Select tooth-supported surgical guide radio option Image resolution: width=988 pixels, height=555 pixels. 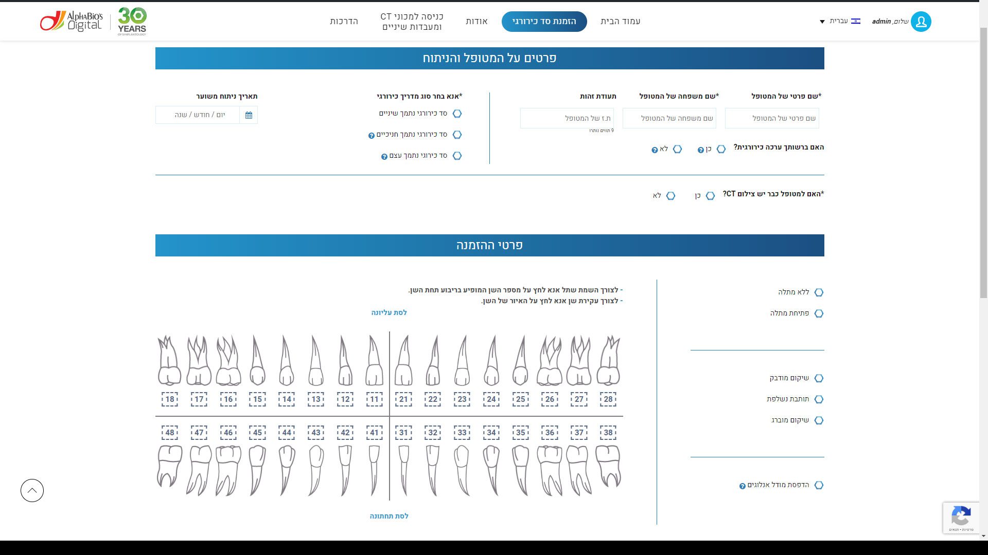click(x=457, y=114)
